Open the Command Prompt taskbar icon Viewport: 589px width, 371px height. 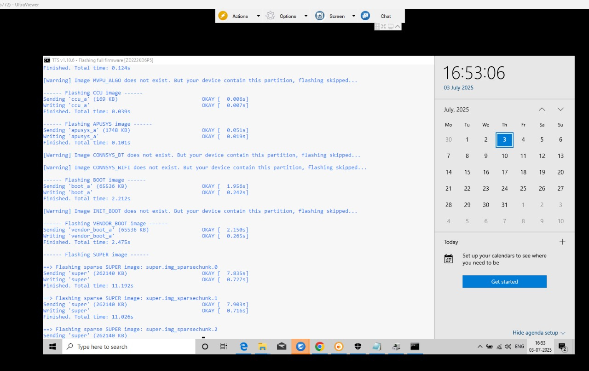(415, 347)
